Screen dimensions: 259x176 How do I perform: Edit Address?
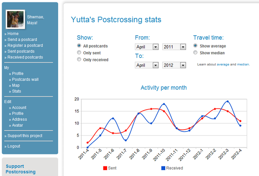point(19,119)
